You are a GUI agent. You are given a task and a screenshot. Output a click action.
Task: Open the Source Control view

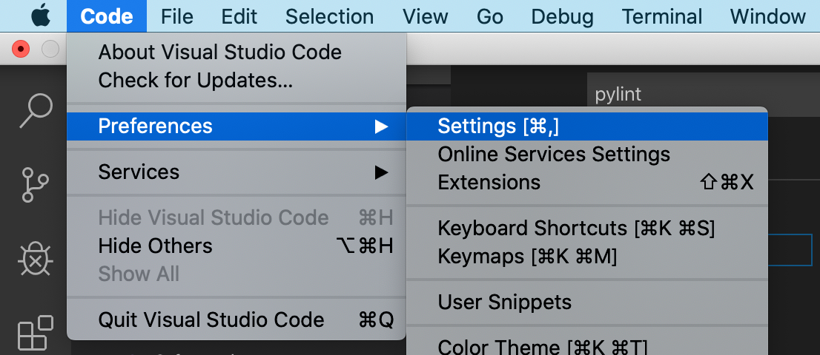tap(35, 185)
